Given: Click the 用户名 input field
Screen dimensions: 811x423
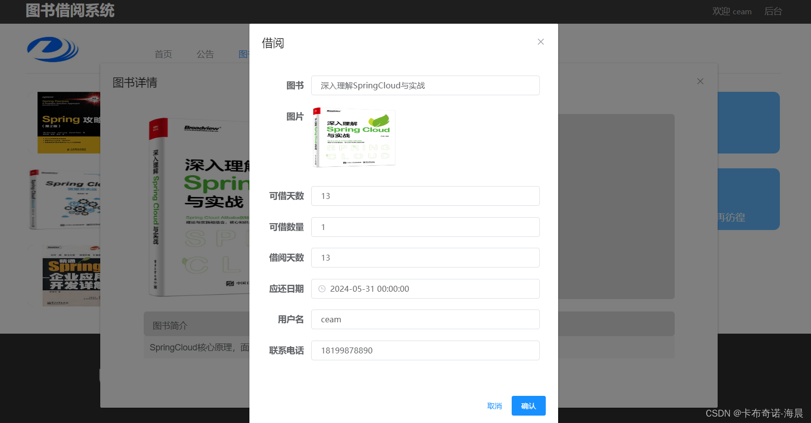Looking at the screenshot, I should [x=425, y=319].
